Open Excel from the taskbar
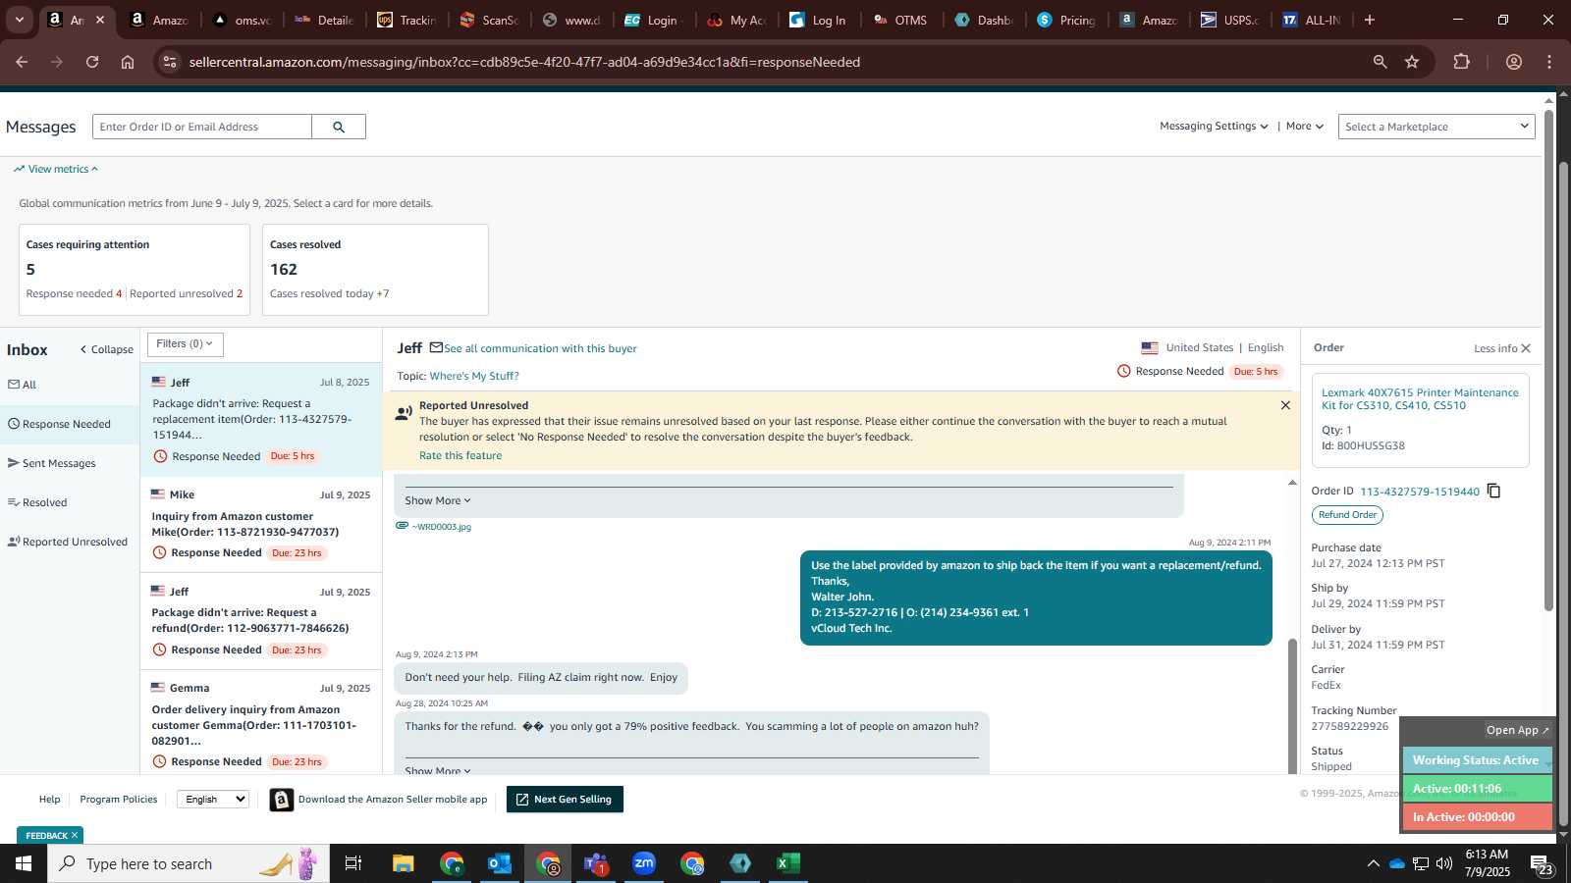Image resolution: width=1571 pixels, height=883 pixels. [x=788, y=863]
